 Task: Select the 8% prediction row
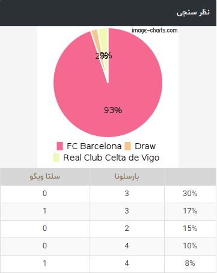click(x=108, y=263)
